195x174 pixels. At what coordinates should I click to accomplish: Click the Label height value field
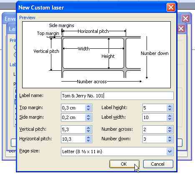(154, 108)
